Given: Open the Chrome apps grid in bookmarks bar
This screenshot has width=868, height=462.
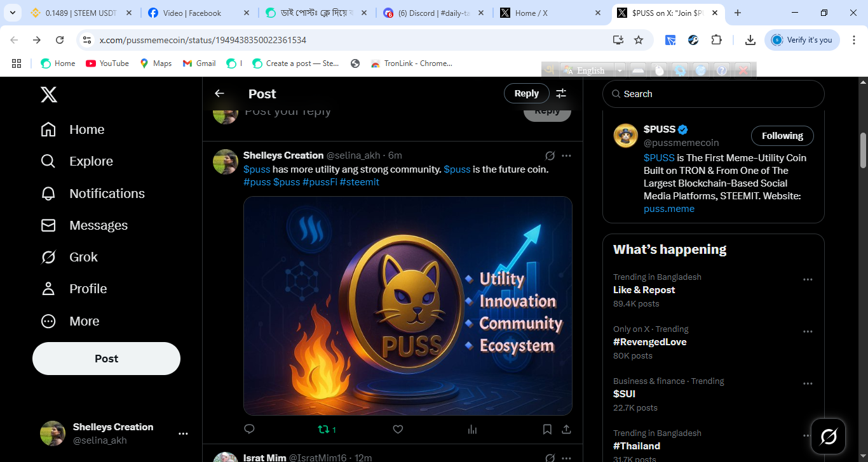Looking at the screenshot, I should tap(17, 63).
